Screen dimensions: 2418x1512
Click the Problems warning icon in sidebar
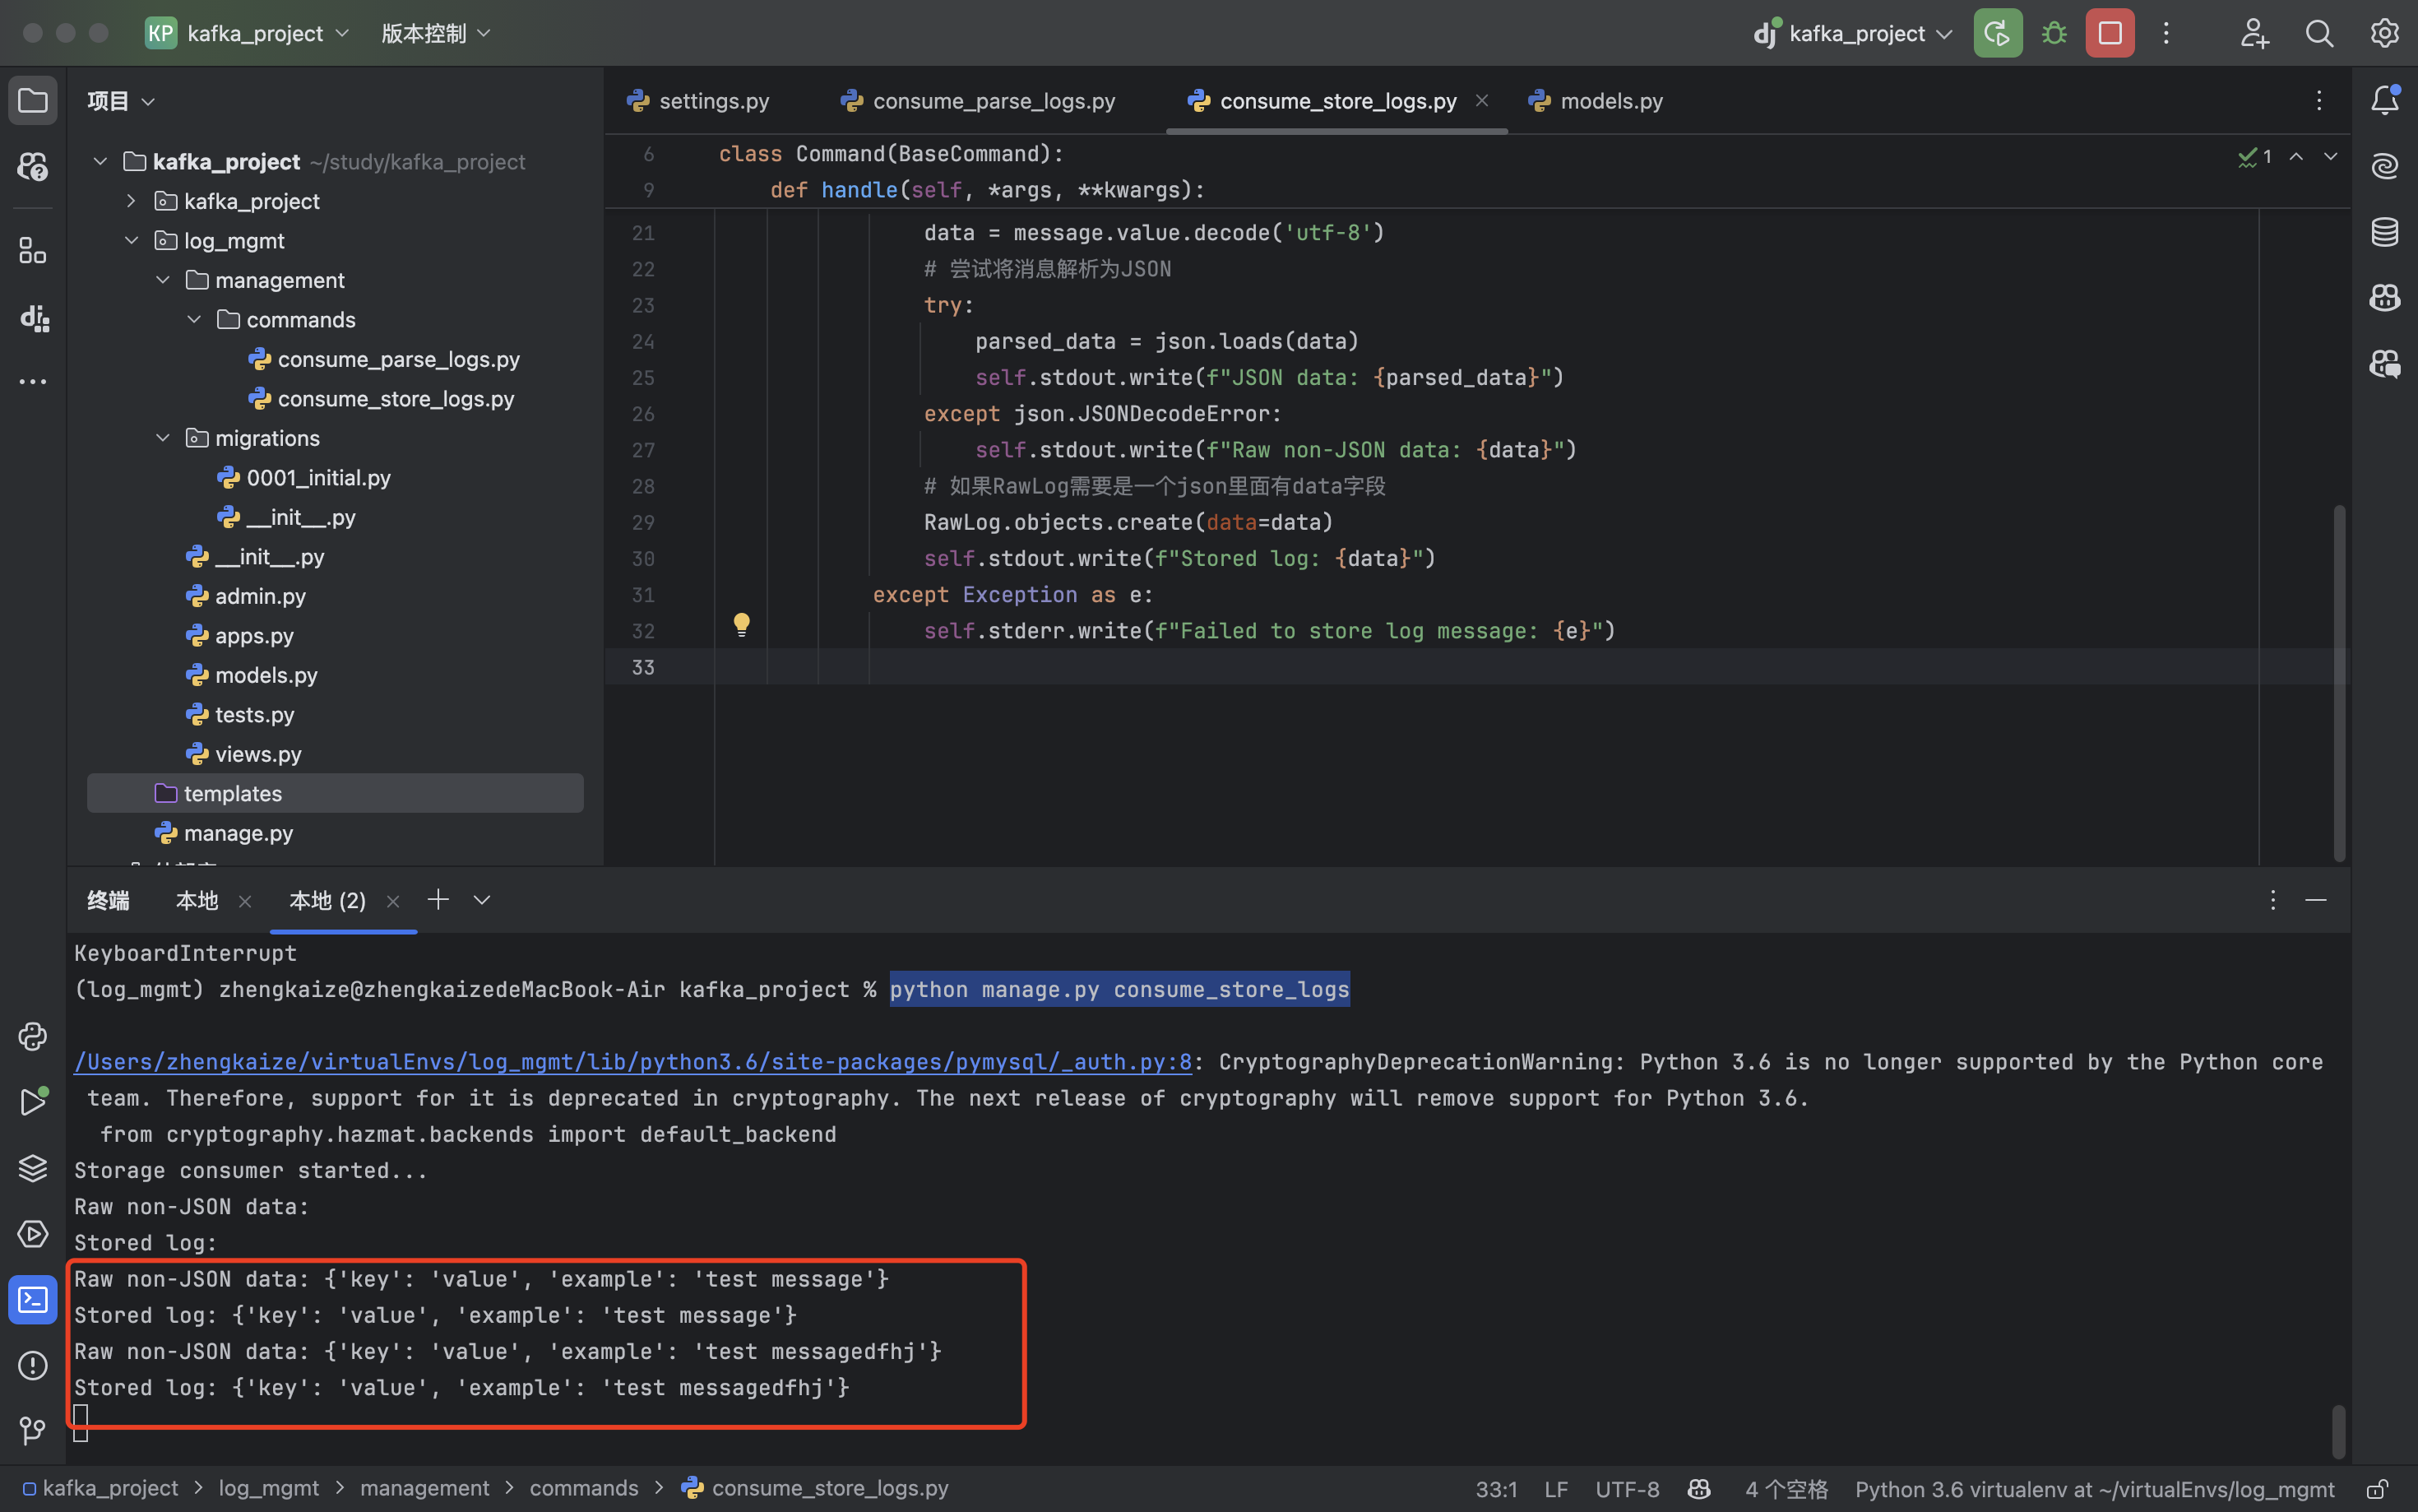(32, 1365)
